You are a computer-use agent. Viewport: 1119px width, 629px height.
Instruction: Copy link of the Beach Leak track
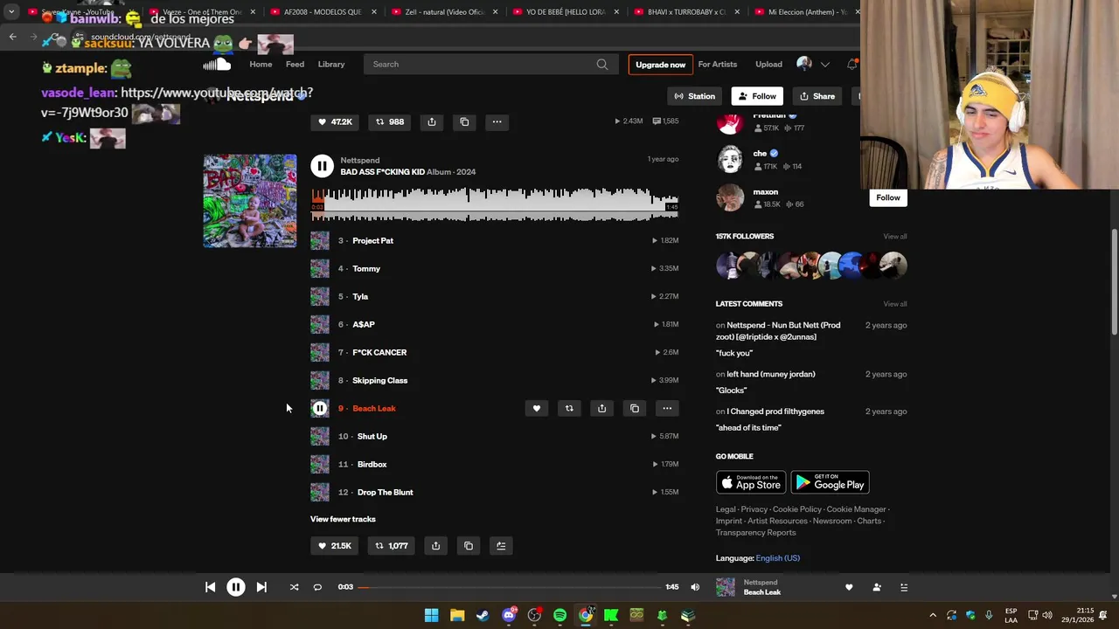(635, 408)
